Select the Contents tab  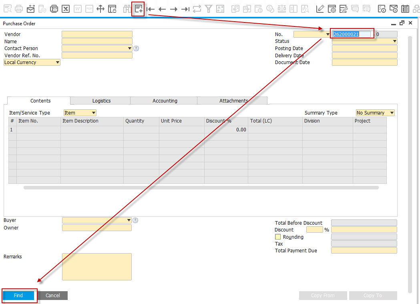(x=40, y=101)
